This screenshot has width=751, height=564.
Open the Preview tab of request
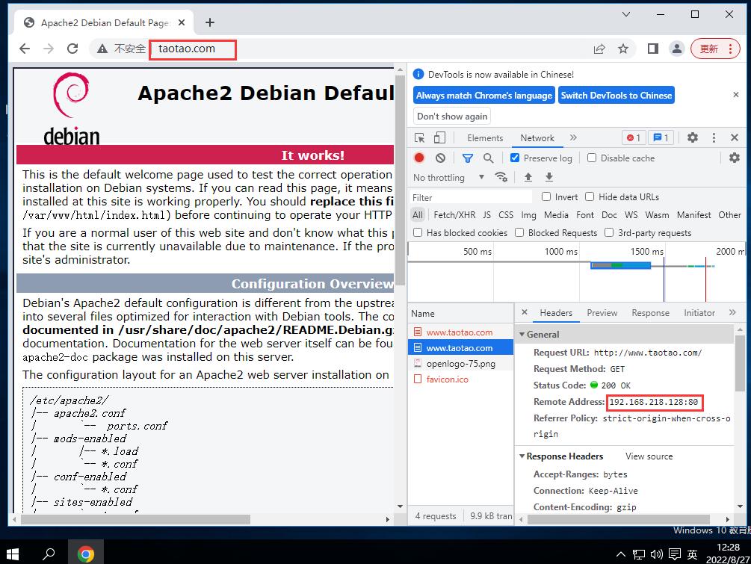pyautogui.click(x=602, y=312)
